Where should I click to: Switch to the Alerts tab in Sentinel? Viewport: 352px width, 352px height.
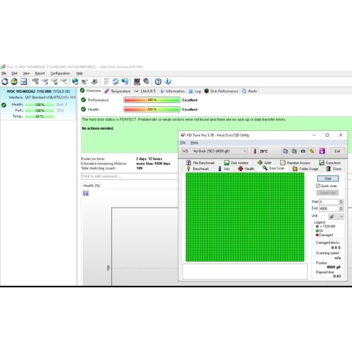pyautogui.click(x=249, y=91)
